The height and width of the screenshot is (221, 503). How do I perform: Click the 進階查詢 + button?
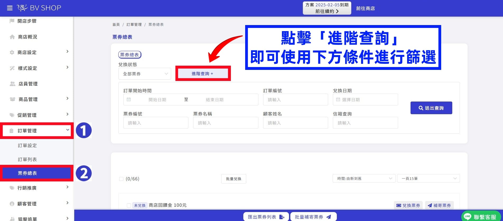pos(203,74)
